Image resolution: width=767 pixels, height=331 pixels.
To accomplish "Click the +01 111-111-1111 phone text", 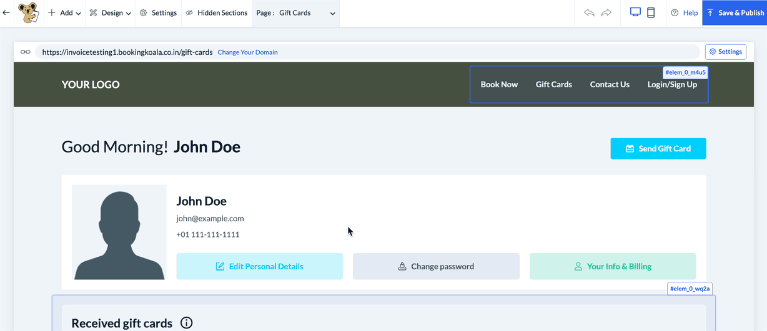I will pyautogui.click(x=208, y=235).
